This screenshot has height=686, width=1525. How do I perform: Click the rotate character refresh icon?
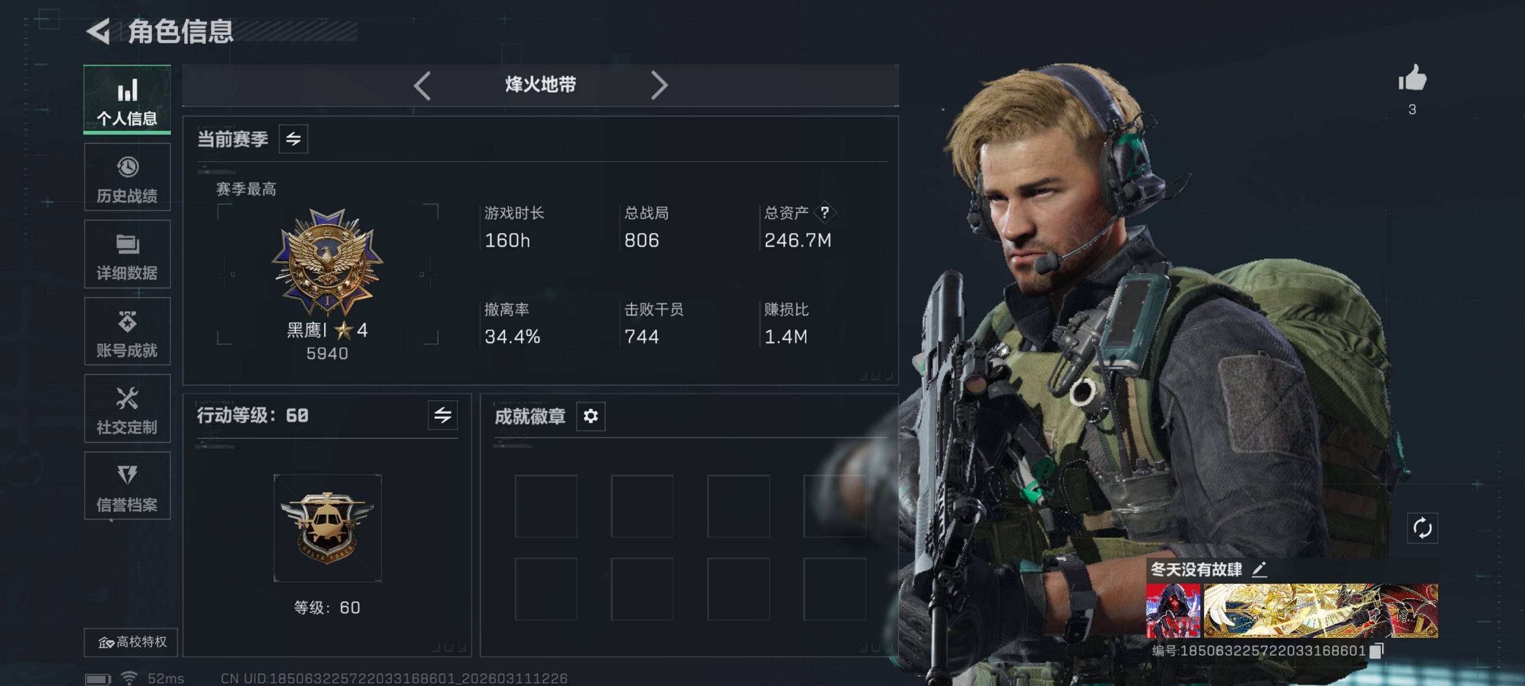click(1422, 527)
